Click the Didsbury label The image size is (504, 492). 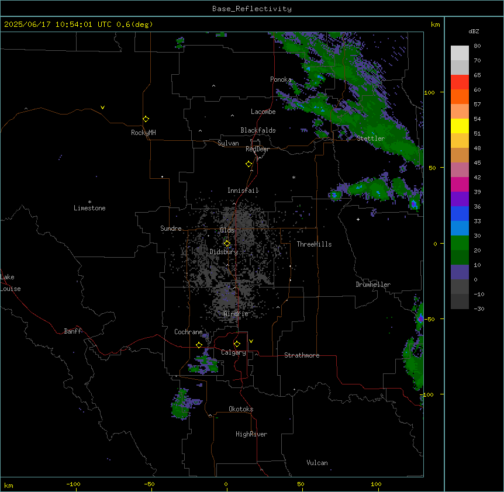tap(224, 252)
